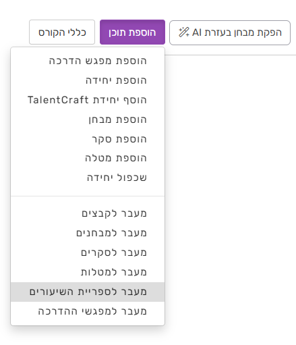Viewport: 296px width, 345px height.
Task: Choose מעבר למבחנים menu item
Action: pos(88,233)
